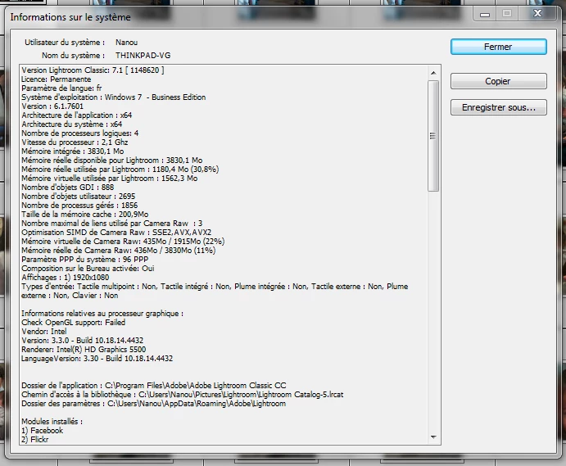Click the 'Vendor: Intel' line

point(44,332)
